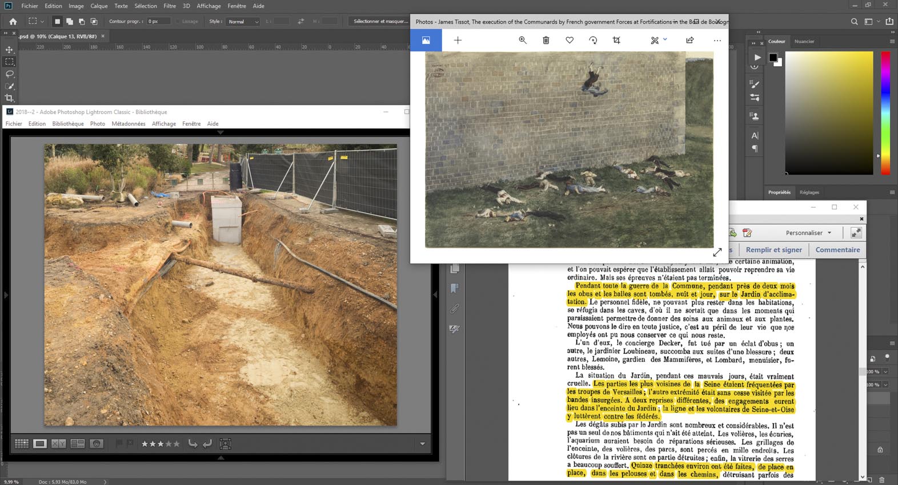Screen dimensions: 898x485
Task: Share the image from Photos app
Action: (x=690, y=40)
